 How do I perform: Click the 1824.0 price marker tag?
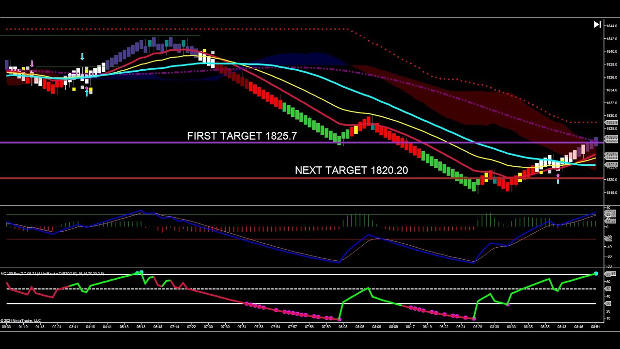click(x=611, y=154)
